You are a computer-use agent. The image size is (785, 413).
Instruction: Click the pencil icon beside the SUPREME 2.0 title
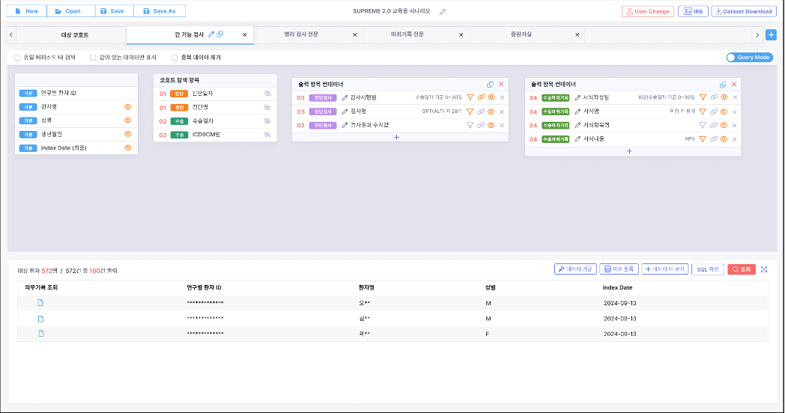point(443,11)
